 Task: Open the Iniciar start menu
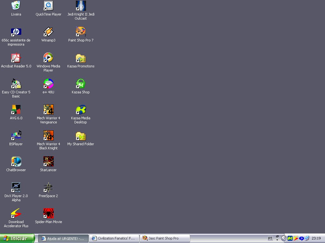point(17,238)
